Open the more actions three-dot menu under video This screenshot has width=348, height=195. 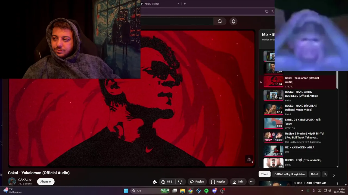[252, 182]
